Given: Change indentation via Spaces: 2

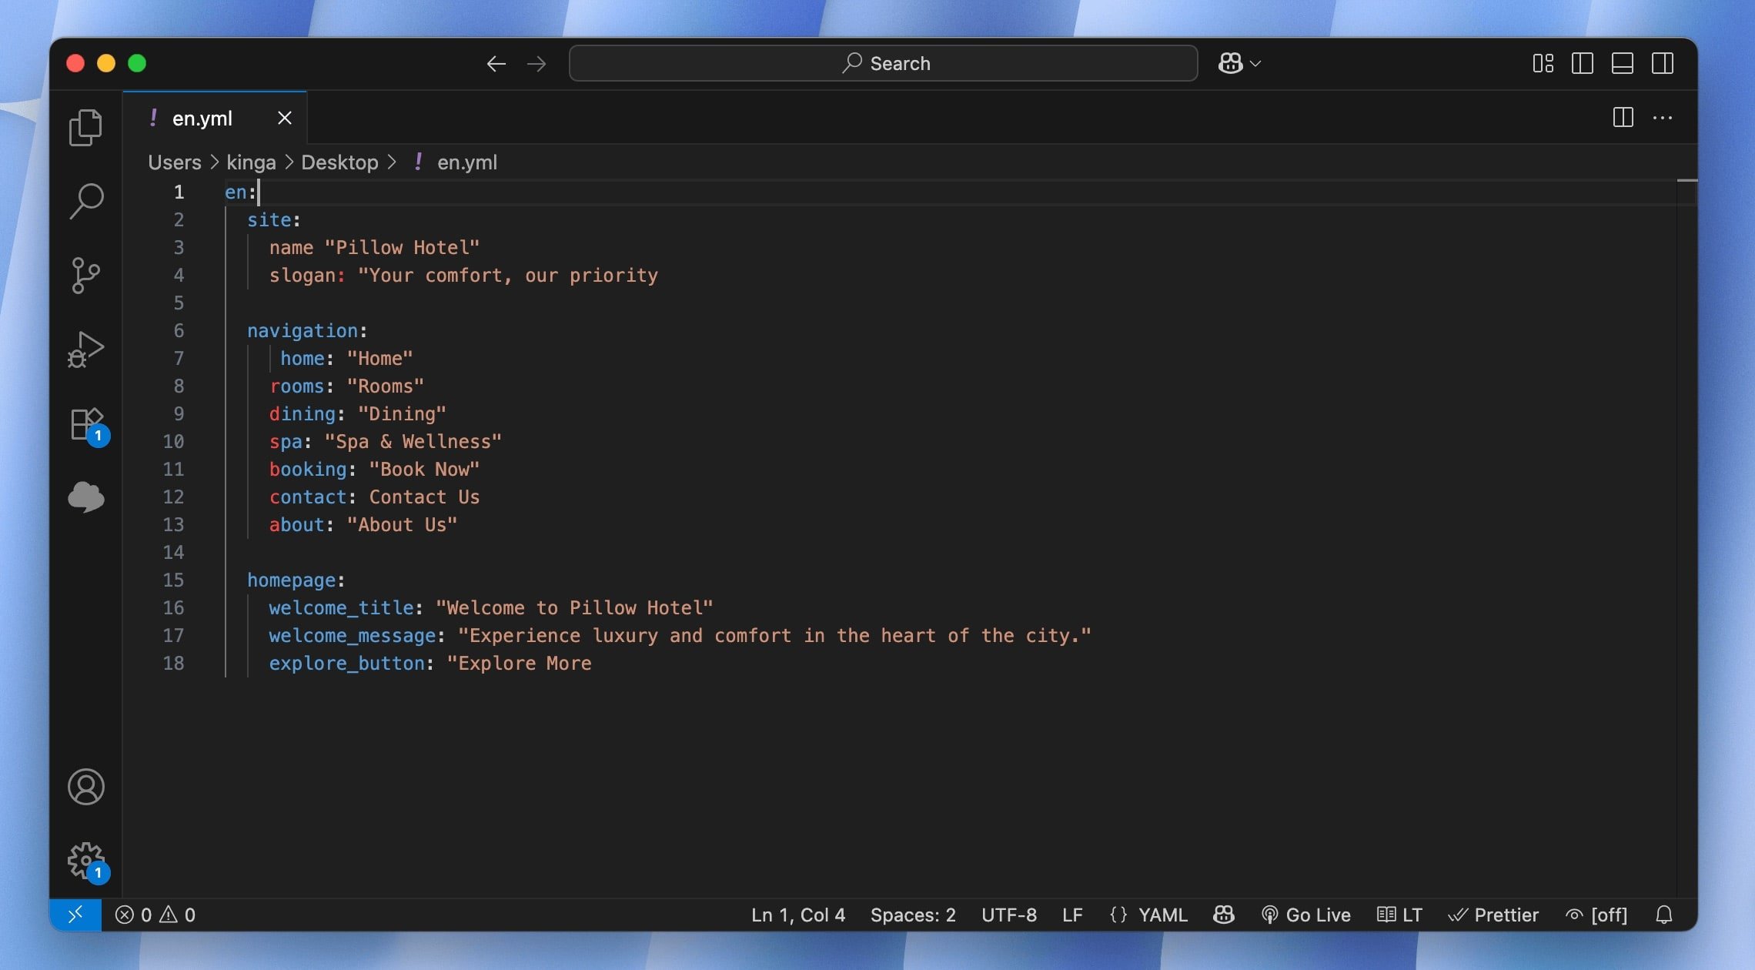Looking at the screenshot, I should [x=913, y=915].
